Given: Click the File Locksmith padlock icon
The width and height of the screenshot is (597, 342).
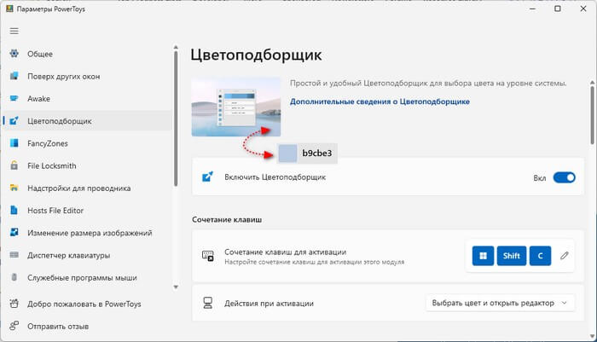Looking at the screenshot, I should click(14, 165).
